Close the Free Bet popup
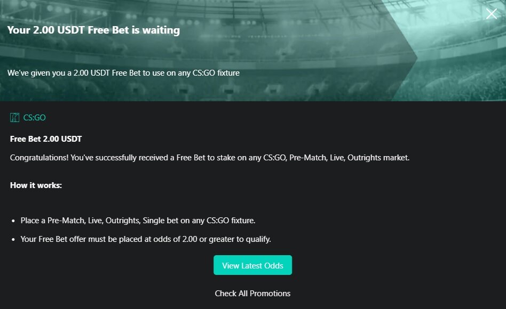Image resolution: width=506 pixels, height=309 pixels. click(491, 14)
